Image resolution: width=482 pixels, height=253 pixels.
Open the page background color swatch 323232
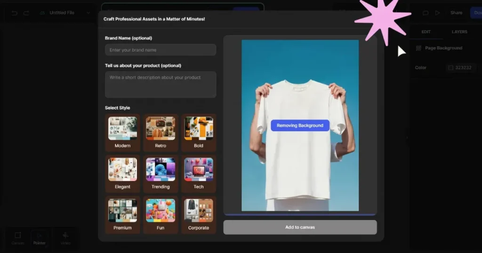(450, 68)
